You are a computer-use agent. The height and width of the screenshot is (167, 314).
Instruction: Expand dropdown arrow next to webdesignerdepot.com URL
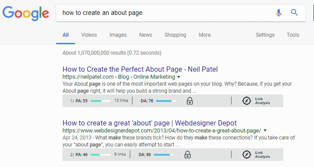(x=265, y=130)
